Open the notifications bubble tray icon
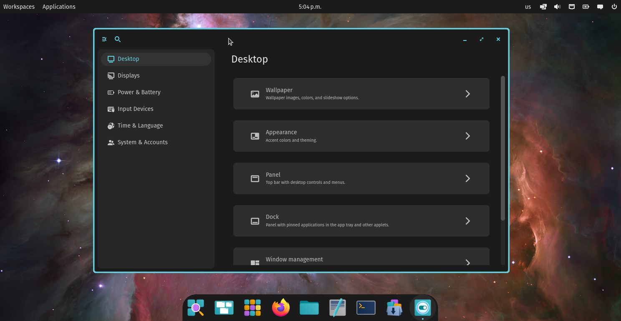621x321 pixels. pos(600,7)
